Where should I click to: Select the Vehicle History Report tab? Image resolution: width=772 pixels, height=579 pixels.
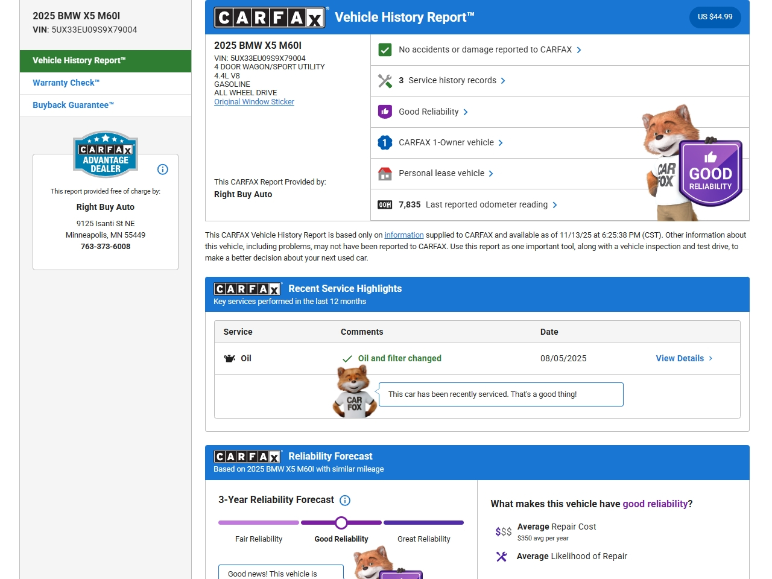click(x=79, y=61)
